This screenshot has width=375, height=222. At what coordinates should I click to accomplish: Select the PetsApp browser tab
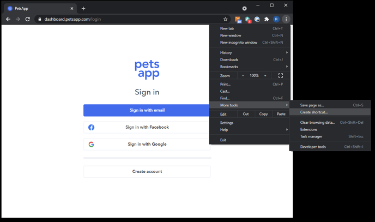click(40, 9)
